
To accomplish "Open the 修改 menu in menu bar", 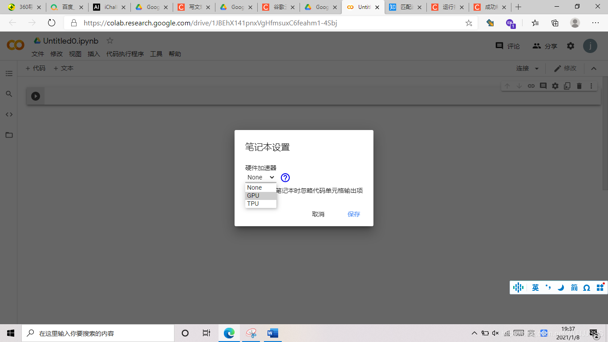I will pos(57,54).
